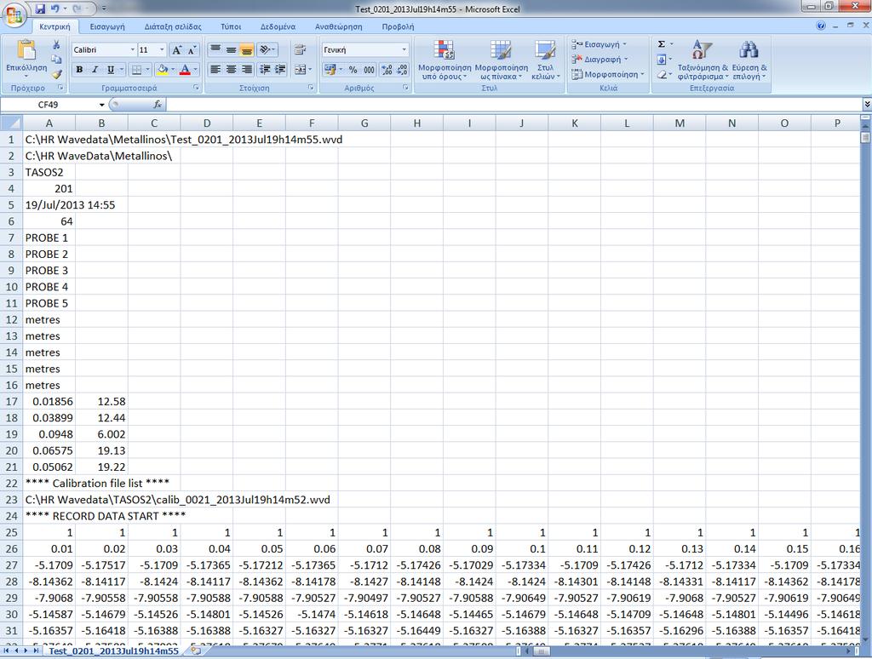872x659 pixels.
Task: Center the text horizontally
Action: click(x=231, y=70)
